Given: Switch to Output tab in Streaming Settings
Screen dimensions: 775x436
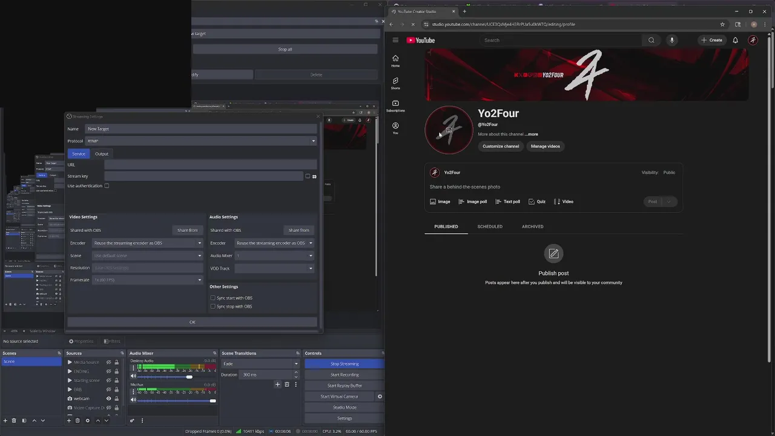Looking at the screenshot, I should pos(102,154).
